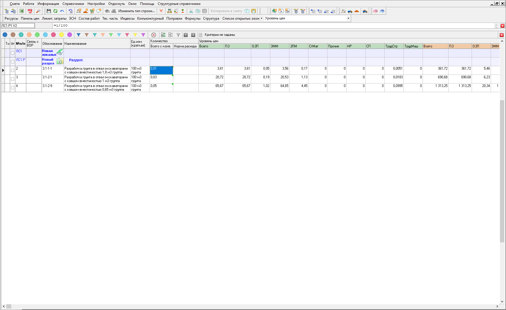This screenshot has width=506, height=310.
Task: Click the scissors cut icon
Action: click(191, 11)
